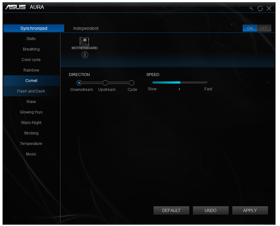Select Cycle direction radio button
This screenshot has width=280, height=226.
pos(132,83)
